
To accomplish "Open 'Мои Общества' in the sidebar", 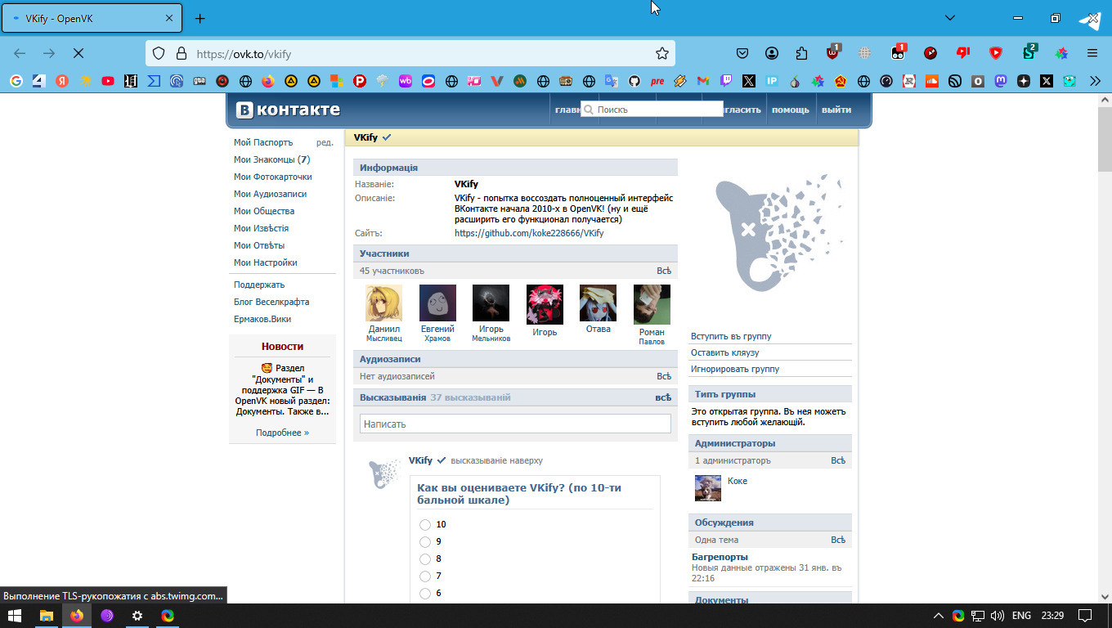I will 263,211.
